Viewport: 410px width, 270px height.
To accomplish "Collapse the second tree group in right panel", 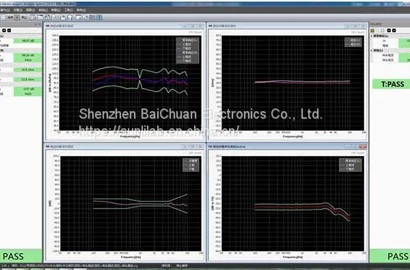I will [x=372, y=50].
